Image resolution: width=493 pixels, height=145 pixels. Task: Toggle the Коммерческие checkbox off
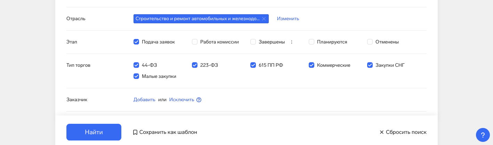coord(312,65)
